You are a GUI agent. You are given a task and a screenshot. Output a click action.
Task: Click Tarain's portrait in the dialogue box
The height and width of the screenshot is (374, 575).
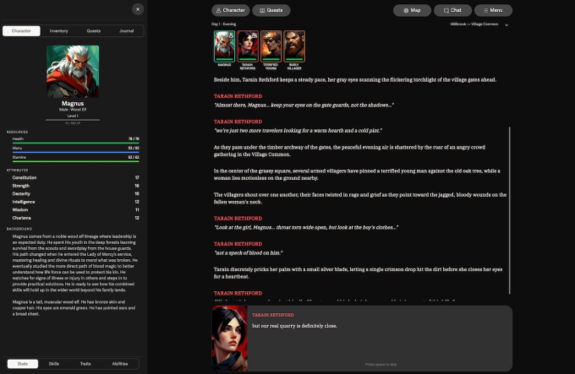tap(229, 338)
